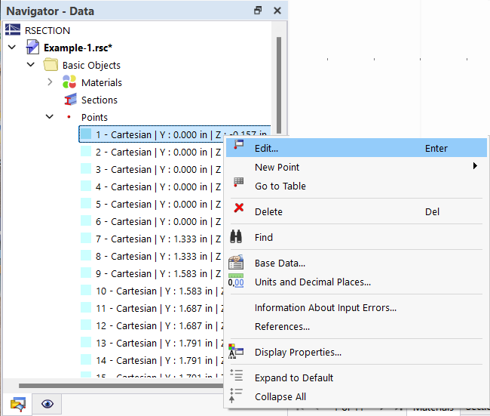The height and width of the screenshot is (416, 490).
Task: Choose Edit... from the context menu
Action: coord(357,148)
